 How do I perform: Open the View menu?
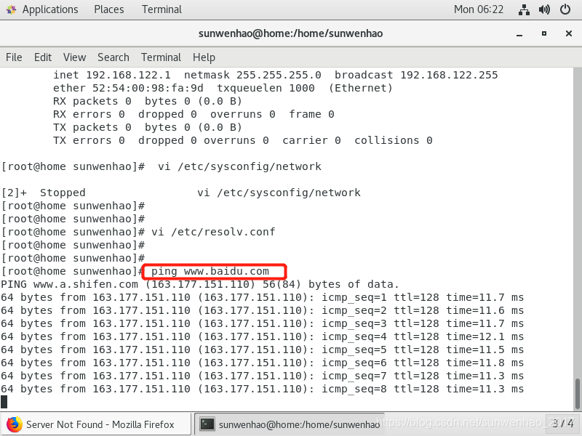click(74, 57)
